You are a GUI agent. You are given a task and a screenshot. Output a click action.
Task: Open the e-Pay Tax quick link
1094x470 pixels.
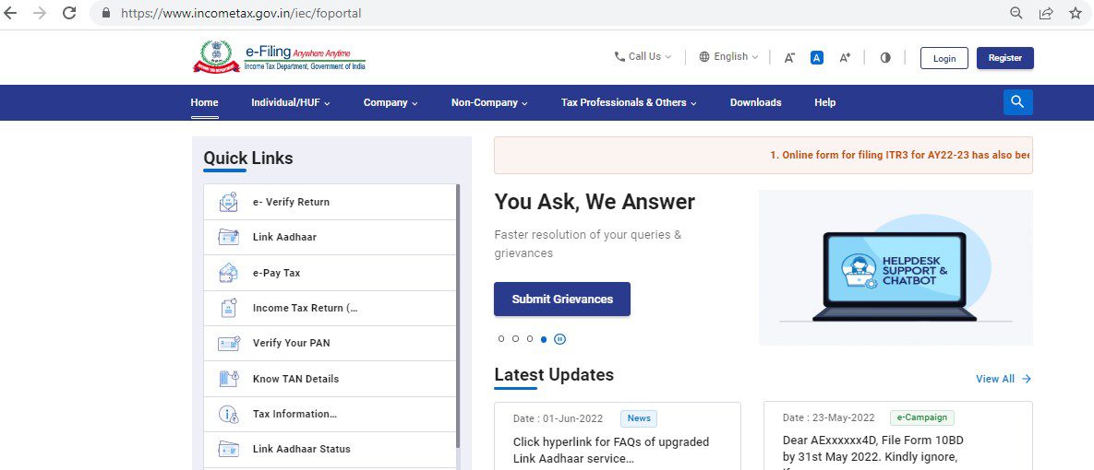(x=330, y=272)
